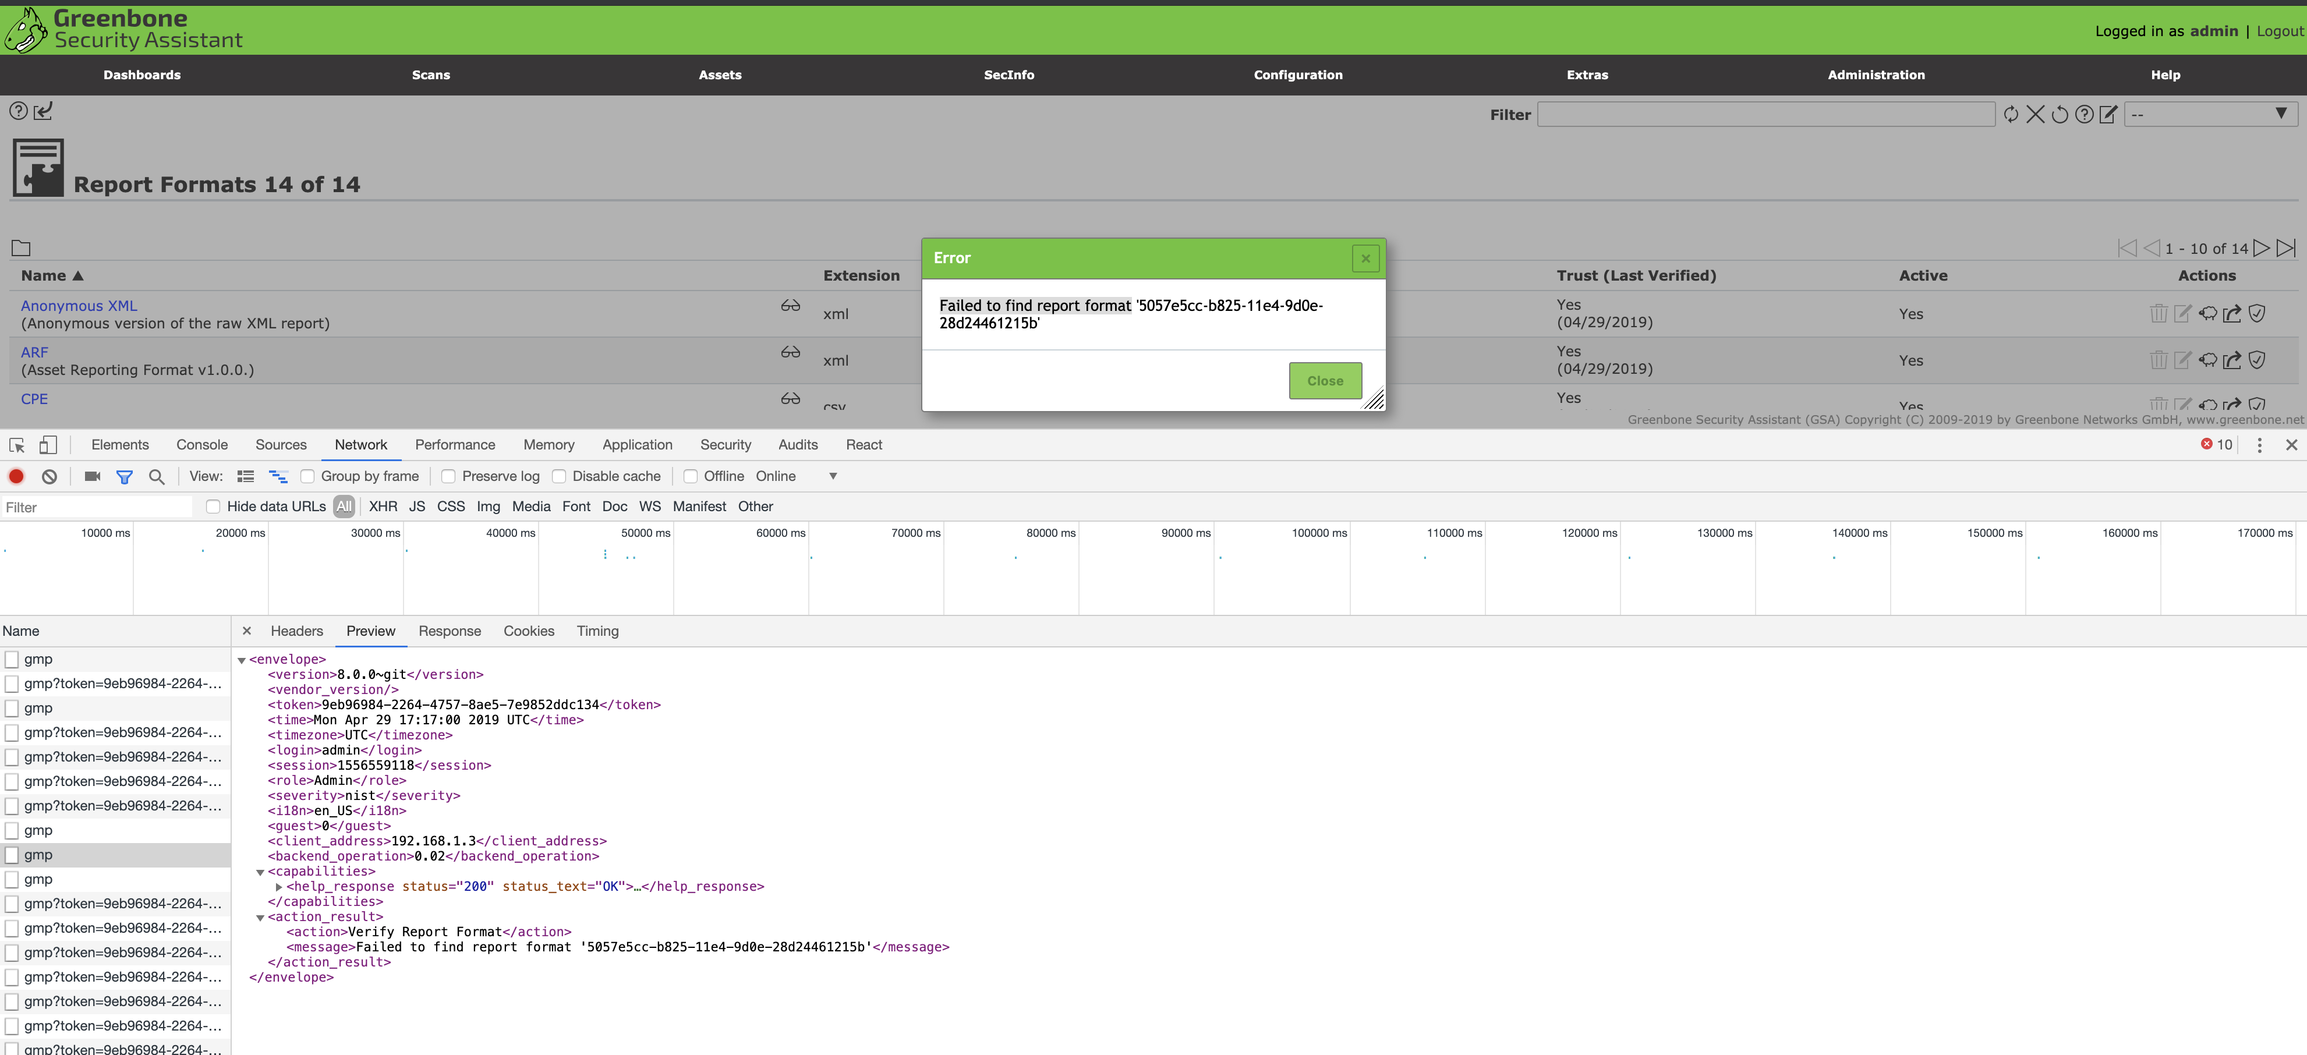Switch to the Console tab
Screen dimensions: 2307x1055
[201, 444]
